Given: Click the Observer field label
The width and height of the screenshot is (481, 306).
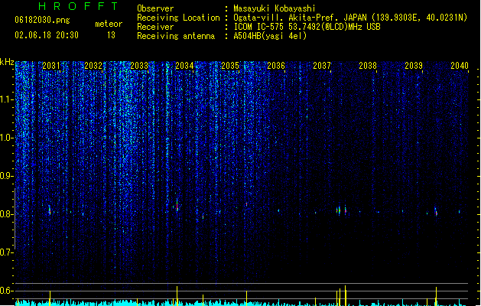Looking at the screenshot, I should coord(155,8).
